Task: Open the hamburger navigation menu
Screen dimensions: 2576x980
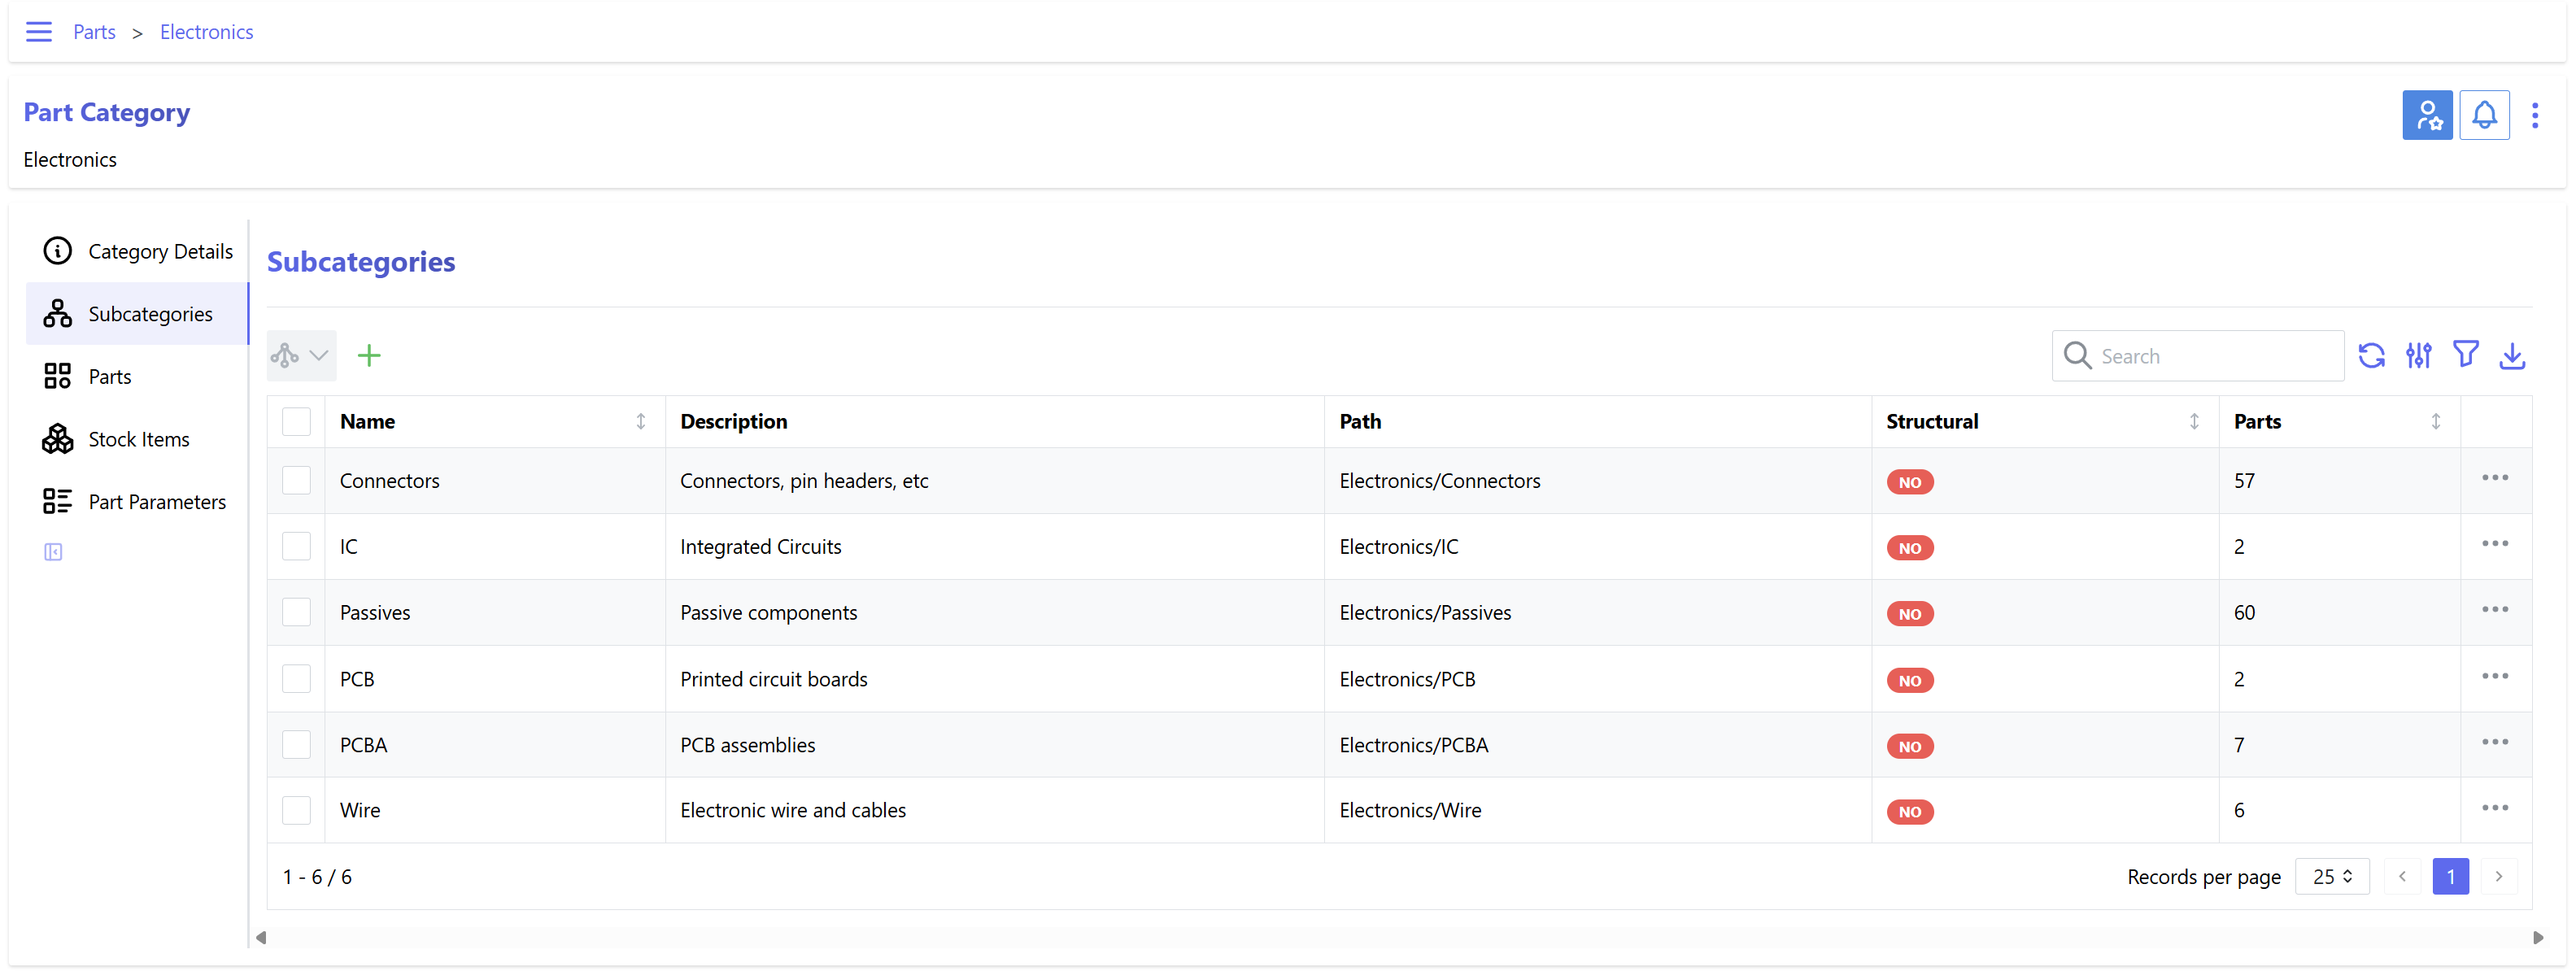Action: (39, 32)
